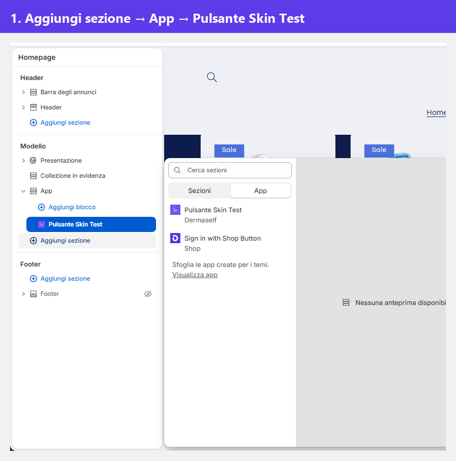The height and width of the screenshot is (461, 456).
Task: Click the first Sale badge in preview
Action: (229, 150)
